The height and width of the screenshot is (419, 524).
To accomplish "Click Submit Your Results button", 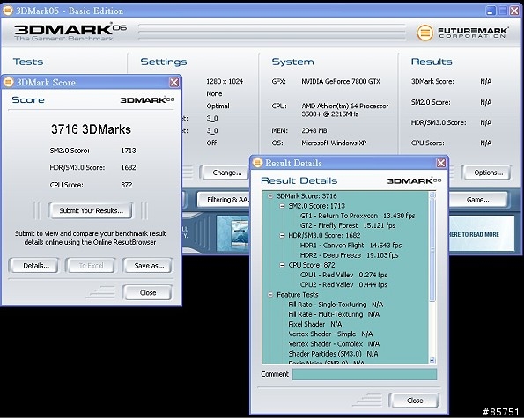I will [x=91, y=210].
